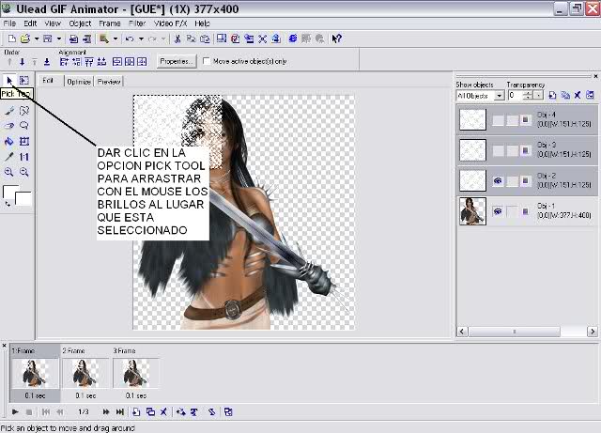Show Obj - 4 via its visibility box
This screenshot has height=433, width=601.
pyautogui.click(x=498, y=120)
